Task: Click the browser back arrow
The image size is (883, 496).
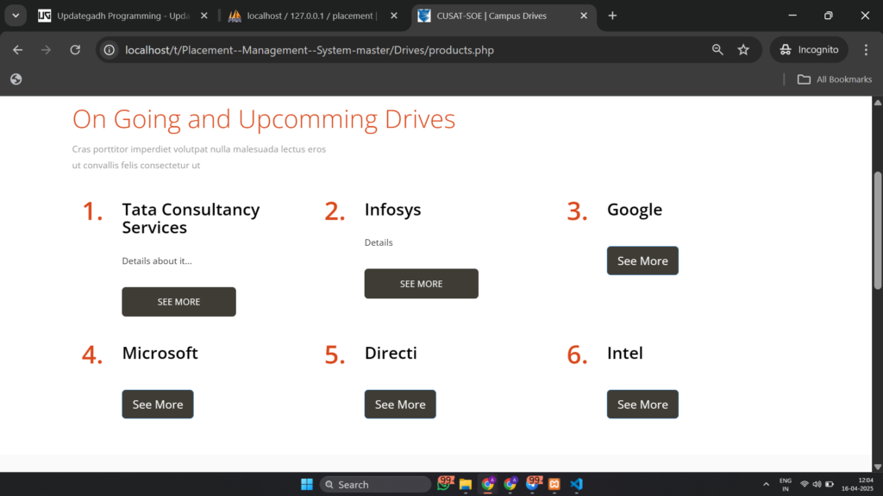Action: pos(18,50)
